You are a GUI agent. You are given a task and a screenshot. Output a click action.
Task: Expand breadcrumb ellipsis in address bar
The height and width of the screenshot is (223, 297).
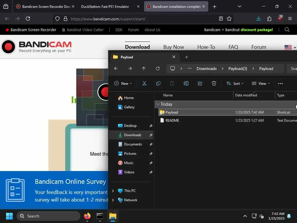point(190,69)
